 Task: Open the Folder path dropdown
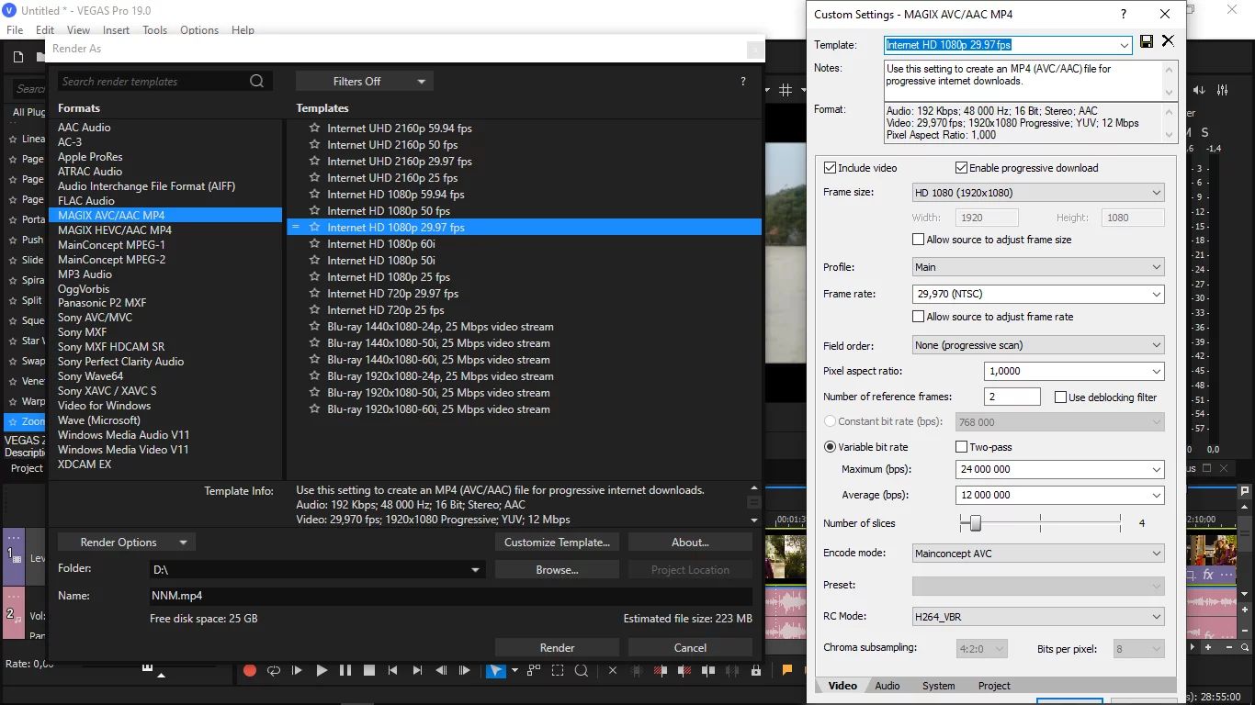(475, 570)
